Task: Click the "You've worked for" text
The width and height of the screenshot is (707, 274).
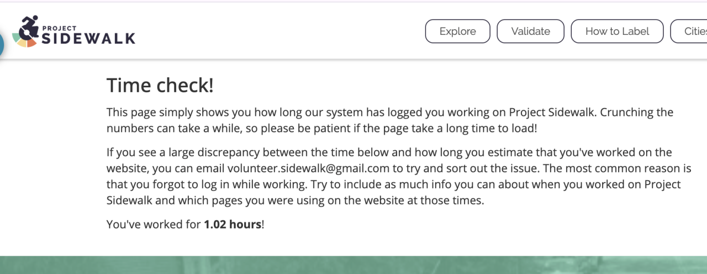Action: 154,225
